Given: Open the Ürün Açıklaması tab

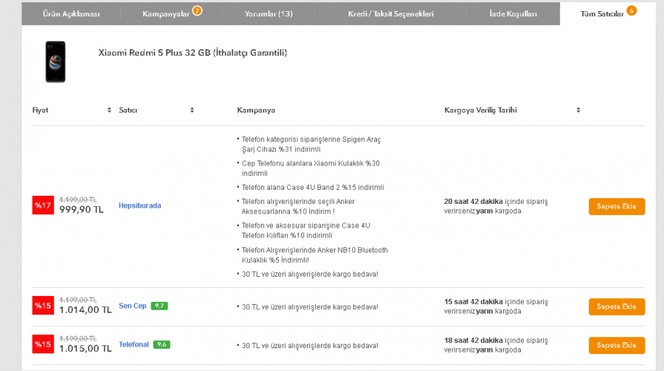Looking at the screenshot, I should pos(72,14).
